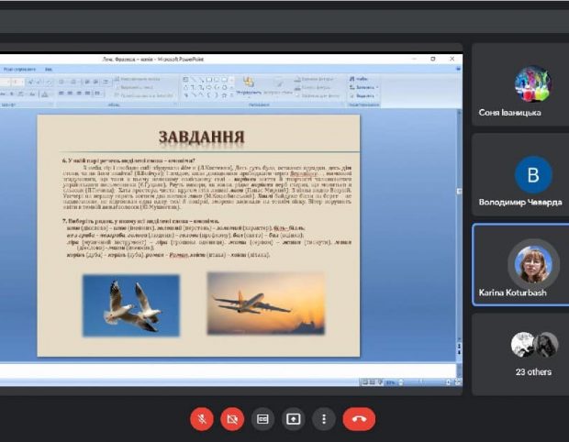The width and height of the screenshot is (569, 442).
Task: Select Karina Koturbash participant tile
Action: point(520,265)
